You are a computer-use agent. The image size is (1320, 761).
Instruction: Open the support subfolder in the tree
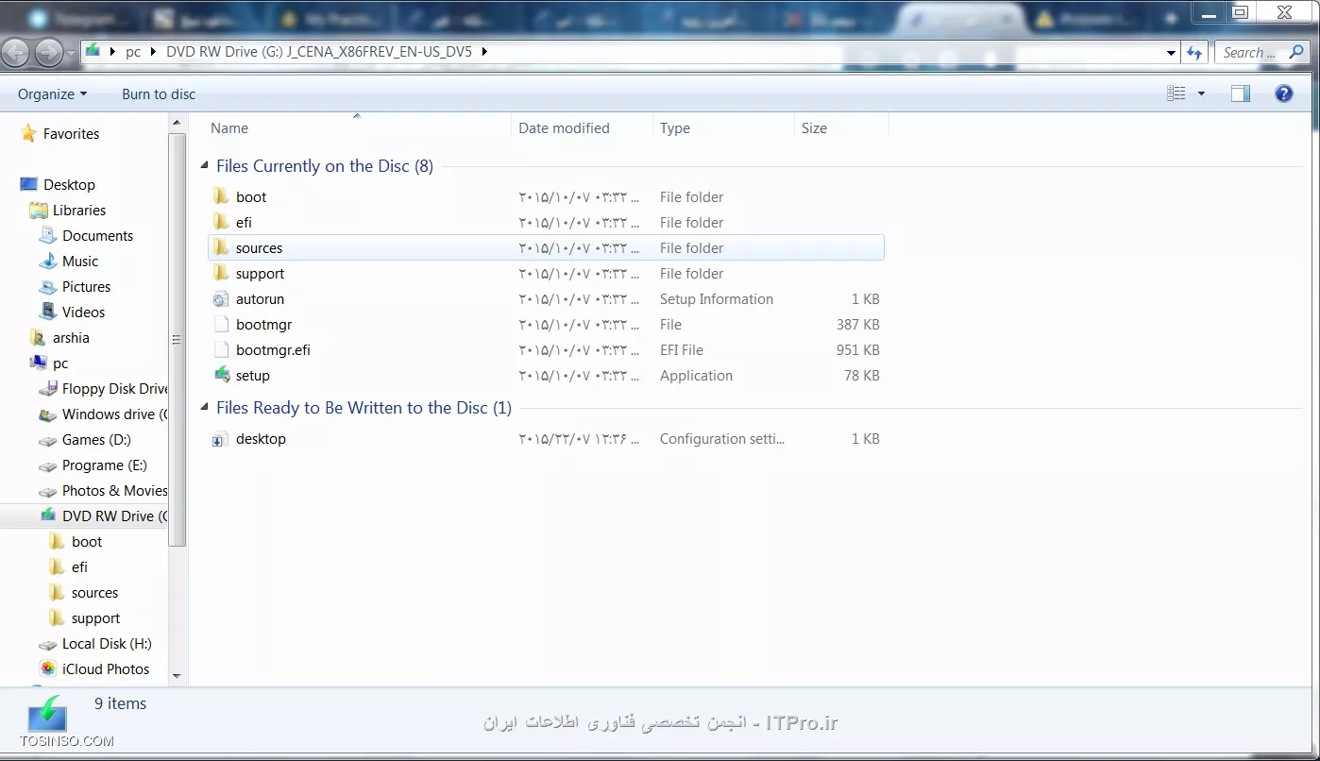[x=95, y=618]
